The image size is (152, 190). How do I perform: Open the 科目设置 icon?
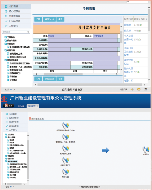coord(65,172)
